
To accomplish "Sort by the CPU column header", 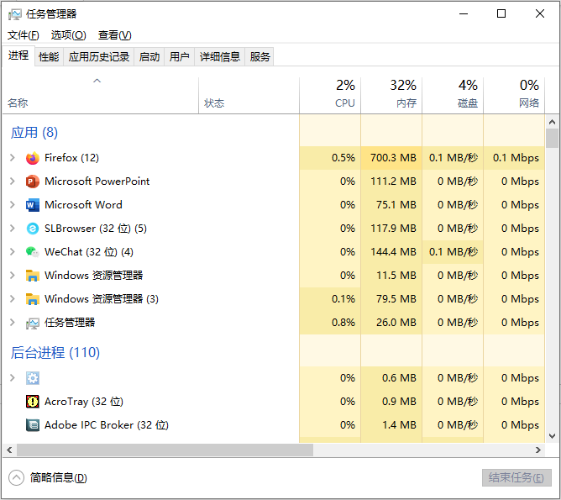I will 330,96.
